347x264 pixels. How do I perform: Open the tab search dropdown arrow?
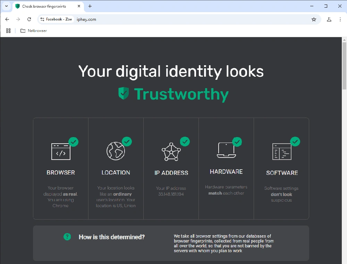pos(6,6)
